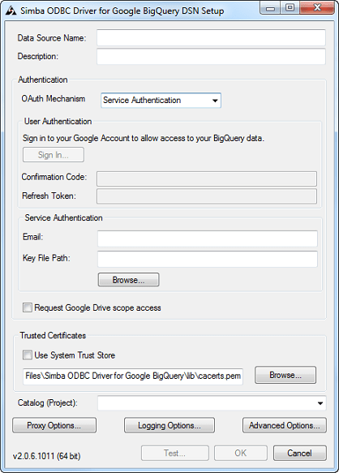Click the 'User Authentication' group heading
This screenshot has height=473, width=339.
click(58, 121)
